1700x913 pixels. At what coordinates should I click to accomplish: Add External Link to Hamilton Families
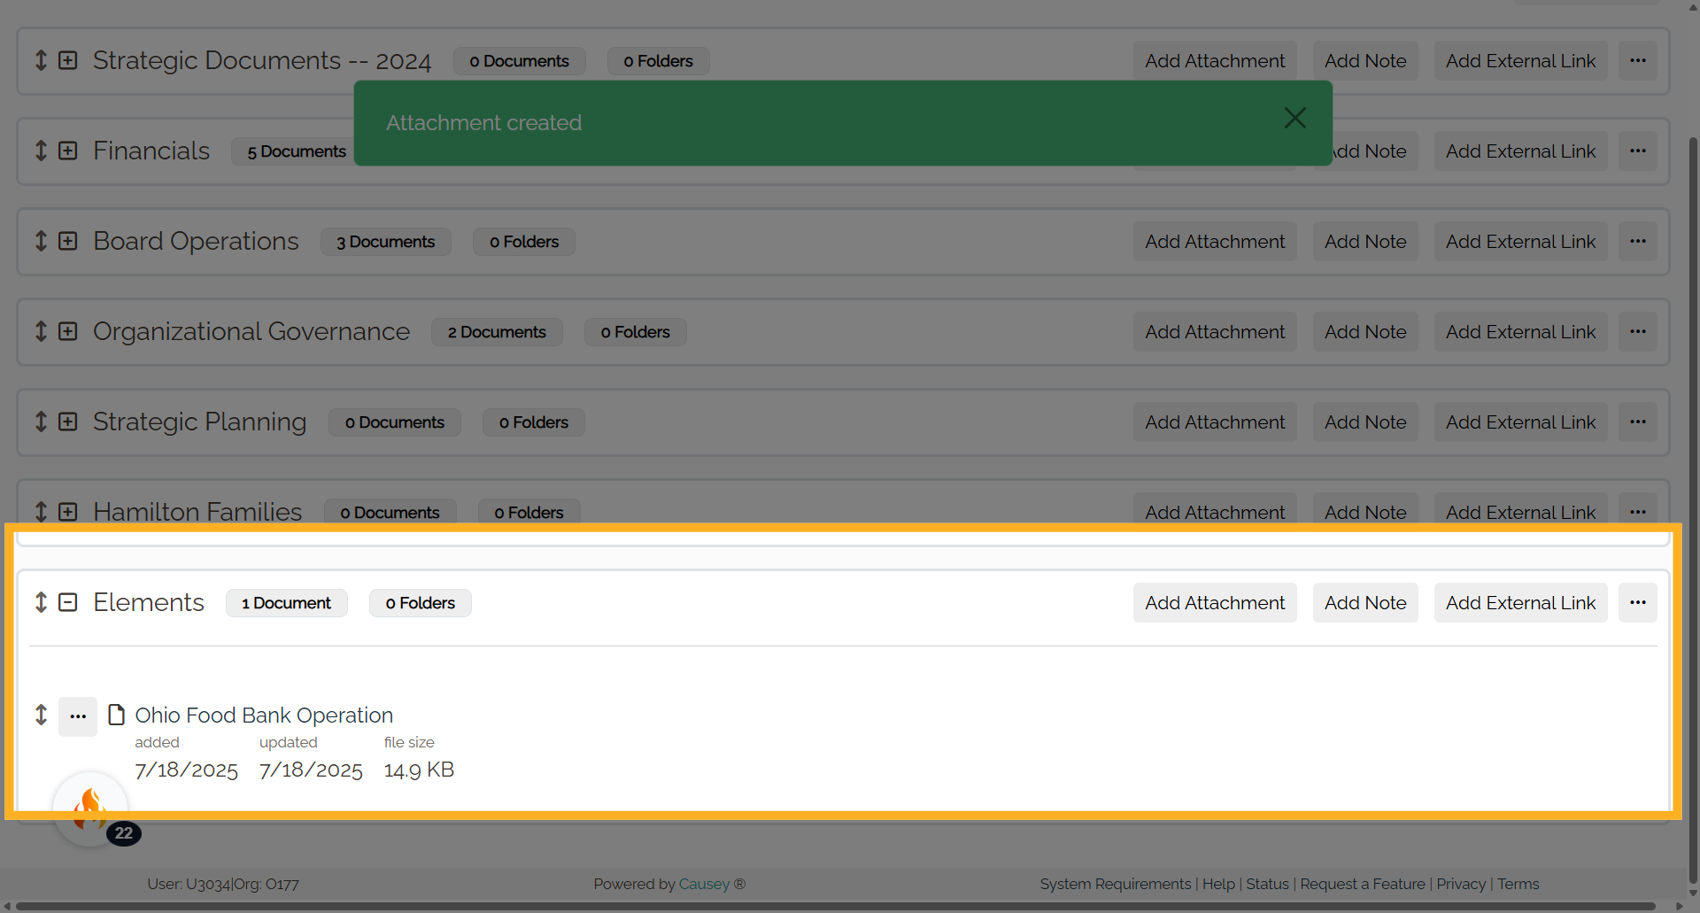point(1520,512)
